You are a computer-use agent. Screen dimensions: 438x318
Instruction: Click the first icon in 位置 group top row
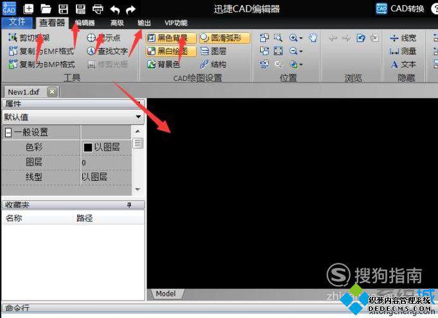(264, 37)
